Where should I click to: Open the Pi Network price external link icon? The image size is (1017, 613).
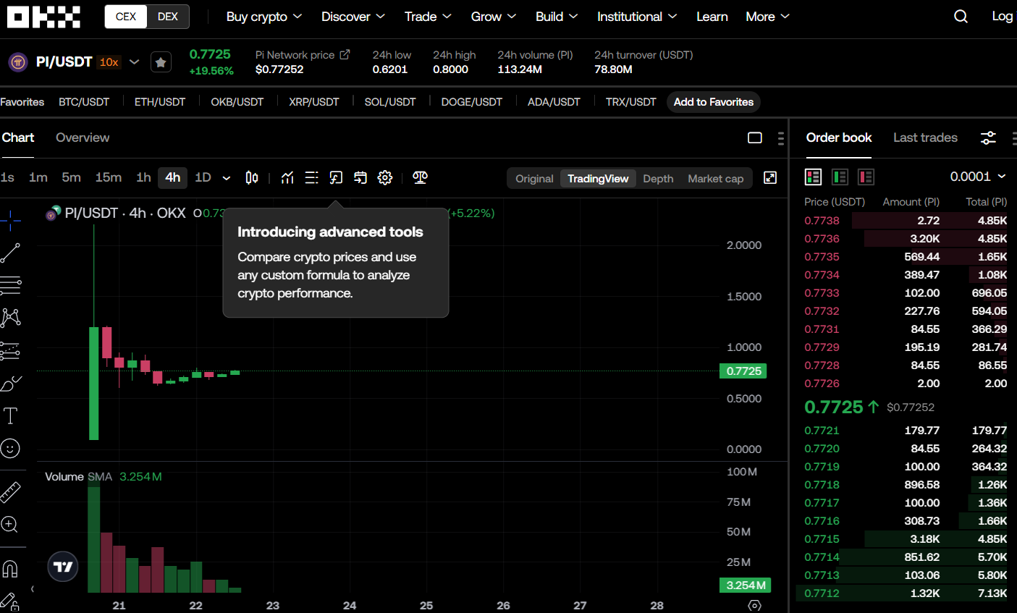345,55
